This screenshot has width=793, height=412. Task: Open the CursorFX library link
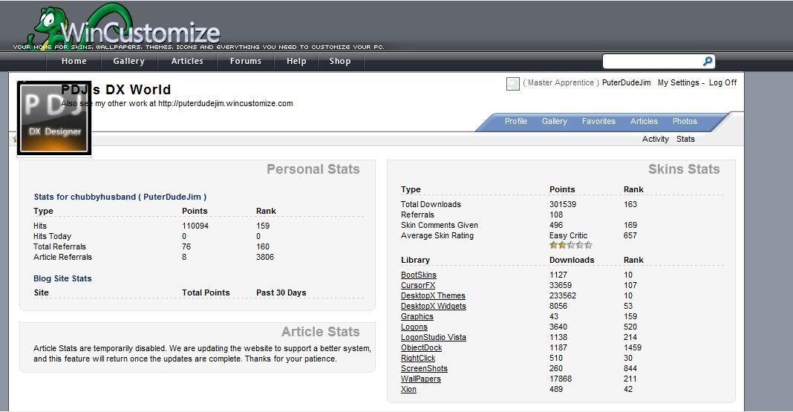click(x=418, y=286)
